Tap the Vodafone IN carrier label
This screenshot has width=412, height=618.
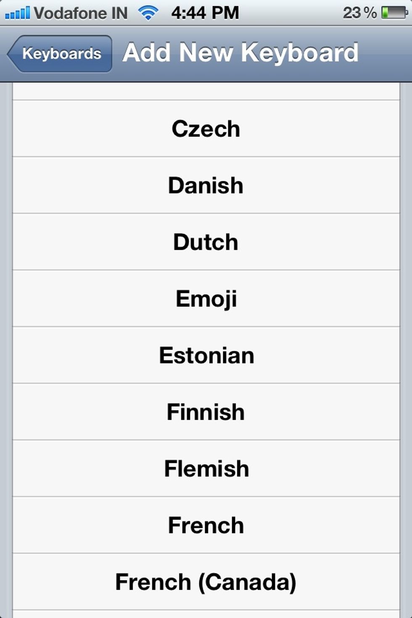(x=81, y=13)
